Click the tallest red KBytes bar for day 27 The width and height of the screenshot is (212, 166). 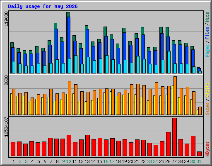(174, 137)
